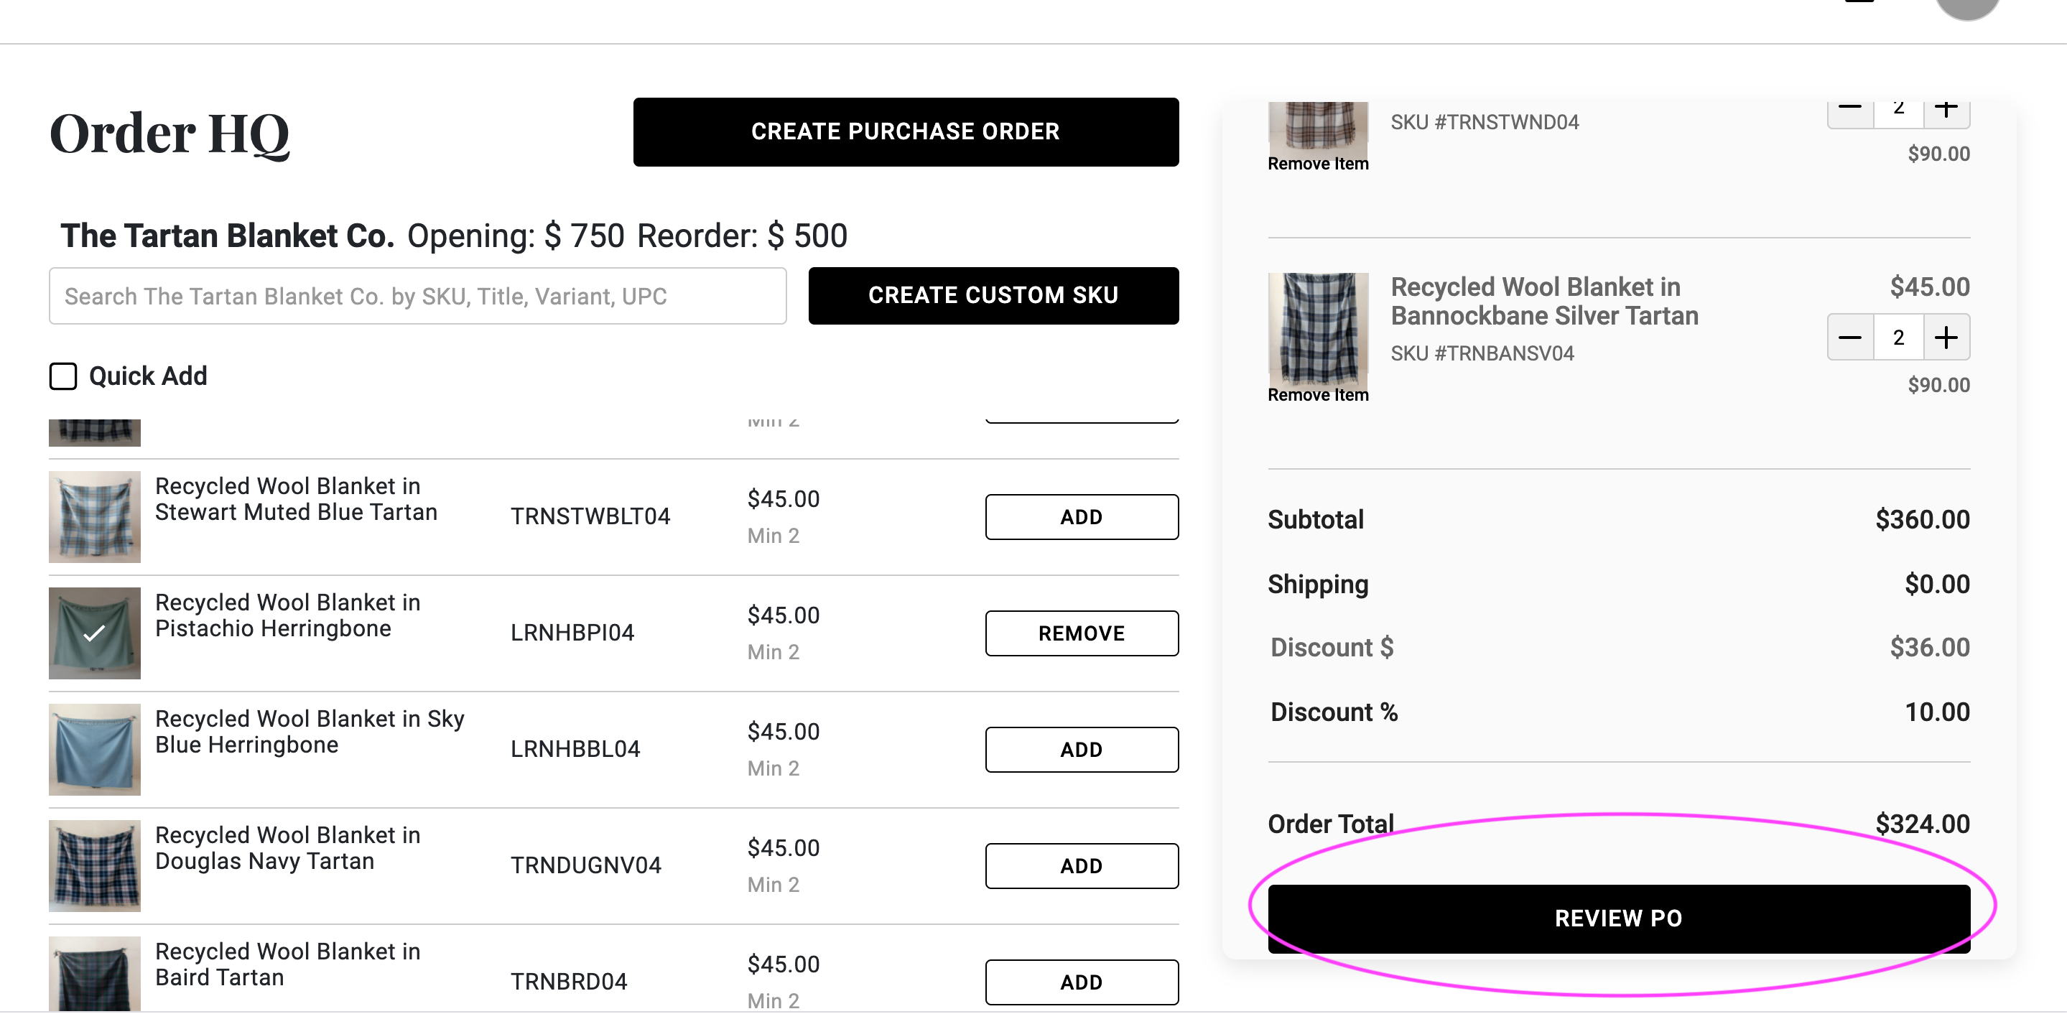
Task: Click the Stewart Muted Blue Tartan thumbnail
Action: click(x=95, y=516)
